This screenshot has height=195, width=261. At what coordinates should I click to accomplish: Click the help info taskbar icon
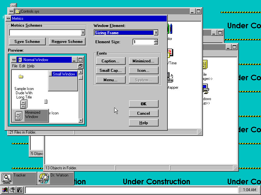click(19, 190)
